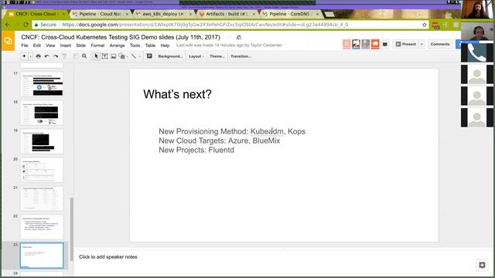
Task: Click the insert comment toolbar icon
Action: click(x=149, y=56)
